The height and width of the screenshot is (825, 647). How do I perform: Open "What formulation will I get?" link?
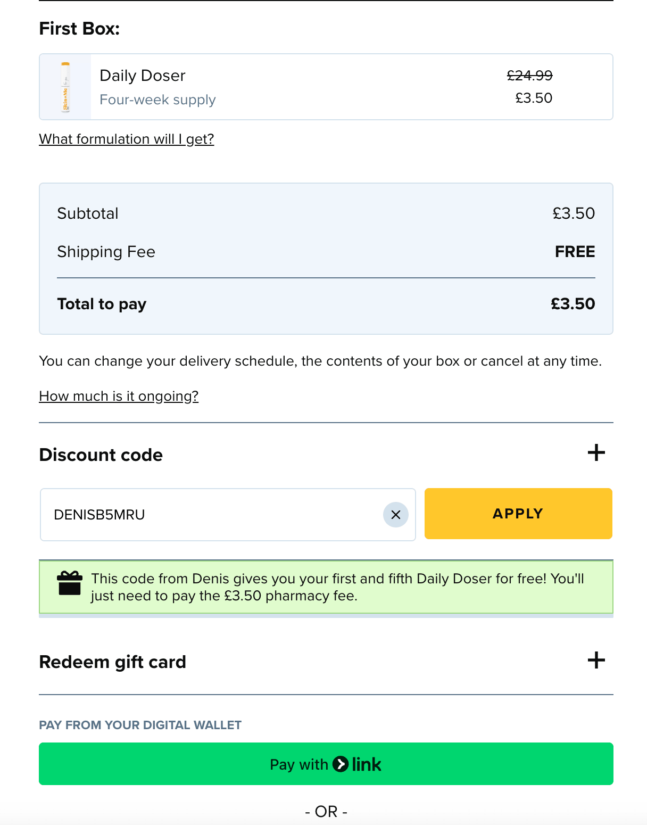click(127, 139)
